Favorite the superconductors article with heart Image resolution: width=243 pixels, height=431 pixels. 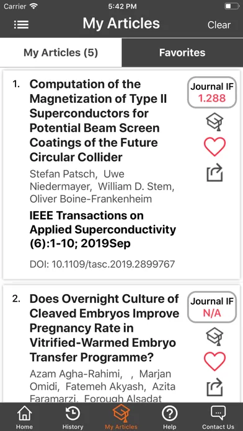(x=214, y=147)
